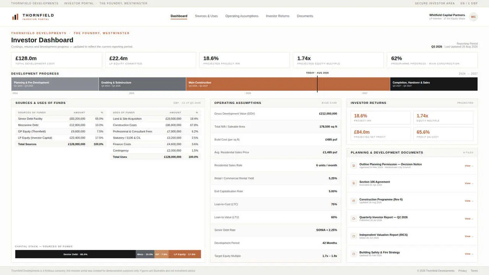Screen dimensions: 489x275
Task: Click the 62% Programme Progress card
Action: coord(432,60)
